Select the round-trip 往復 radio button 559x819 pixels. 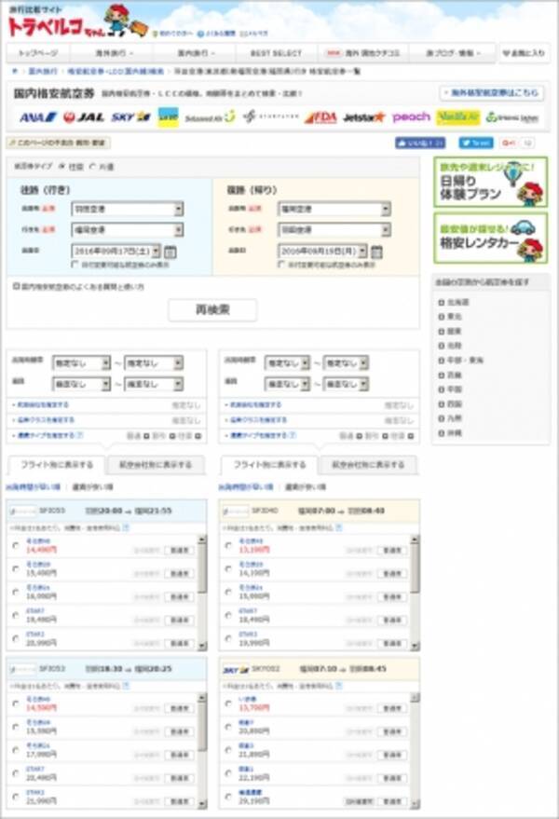pyautogui.click(x=61, y=167)
